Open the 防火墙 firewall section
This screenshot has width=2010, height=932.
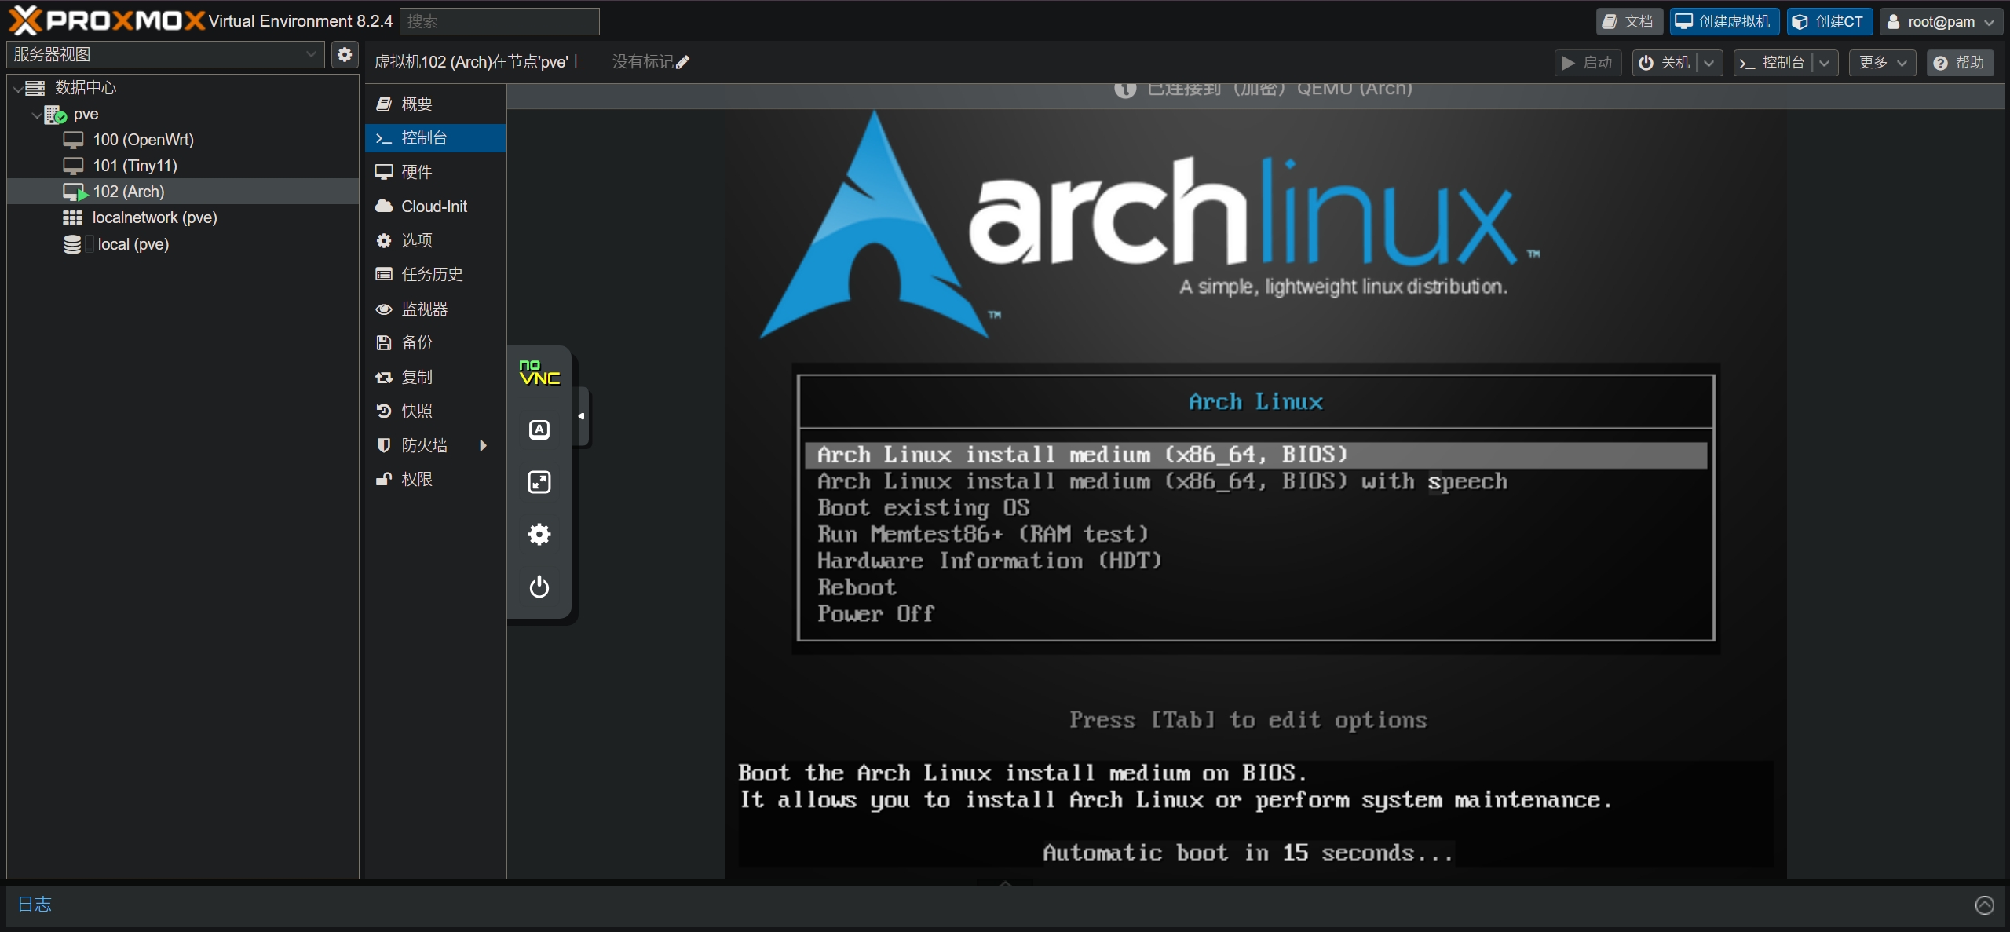435,445
